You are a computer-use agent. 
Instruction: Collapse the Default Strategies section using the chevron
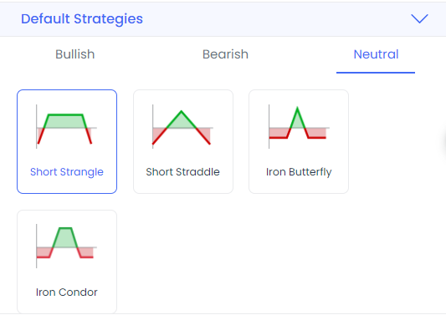419,18
